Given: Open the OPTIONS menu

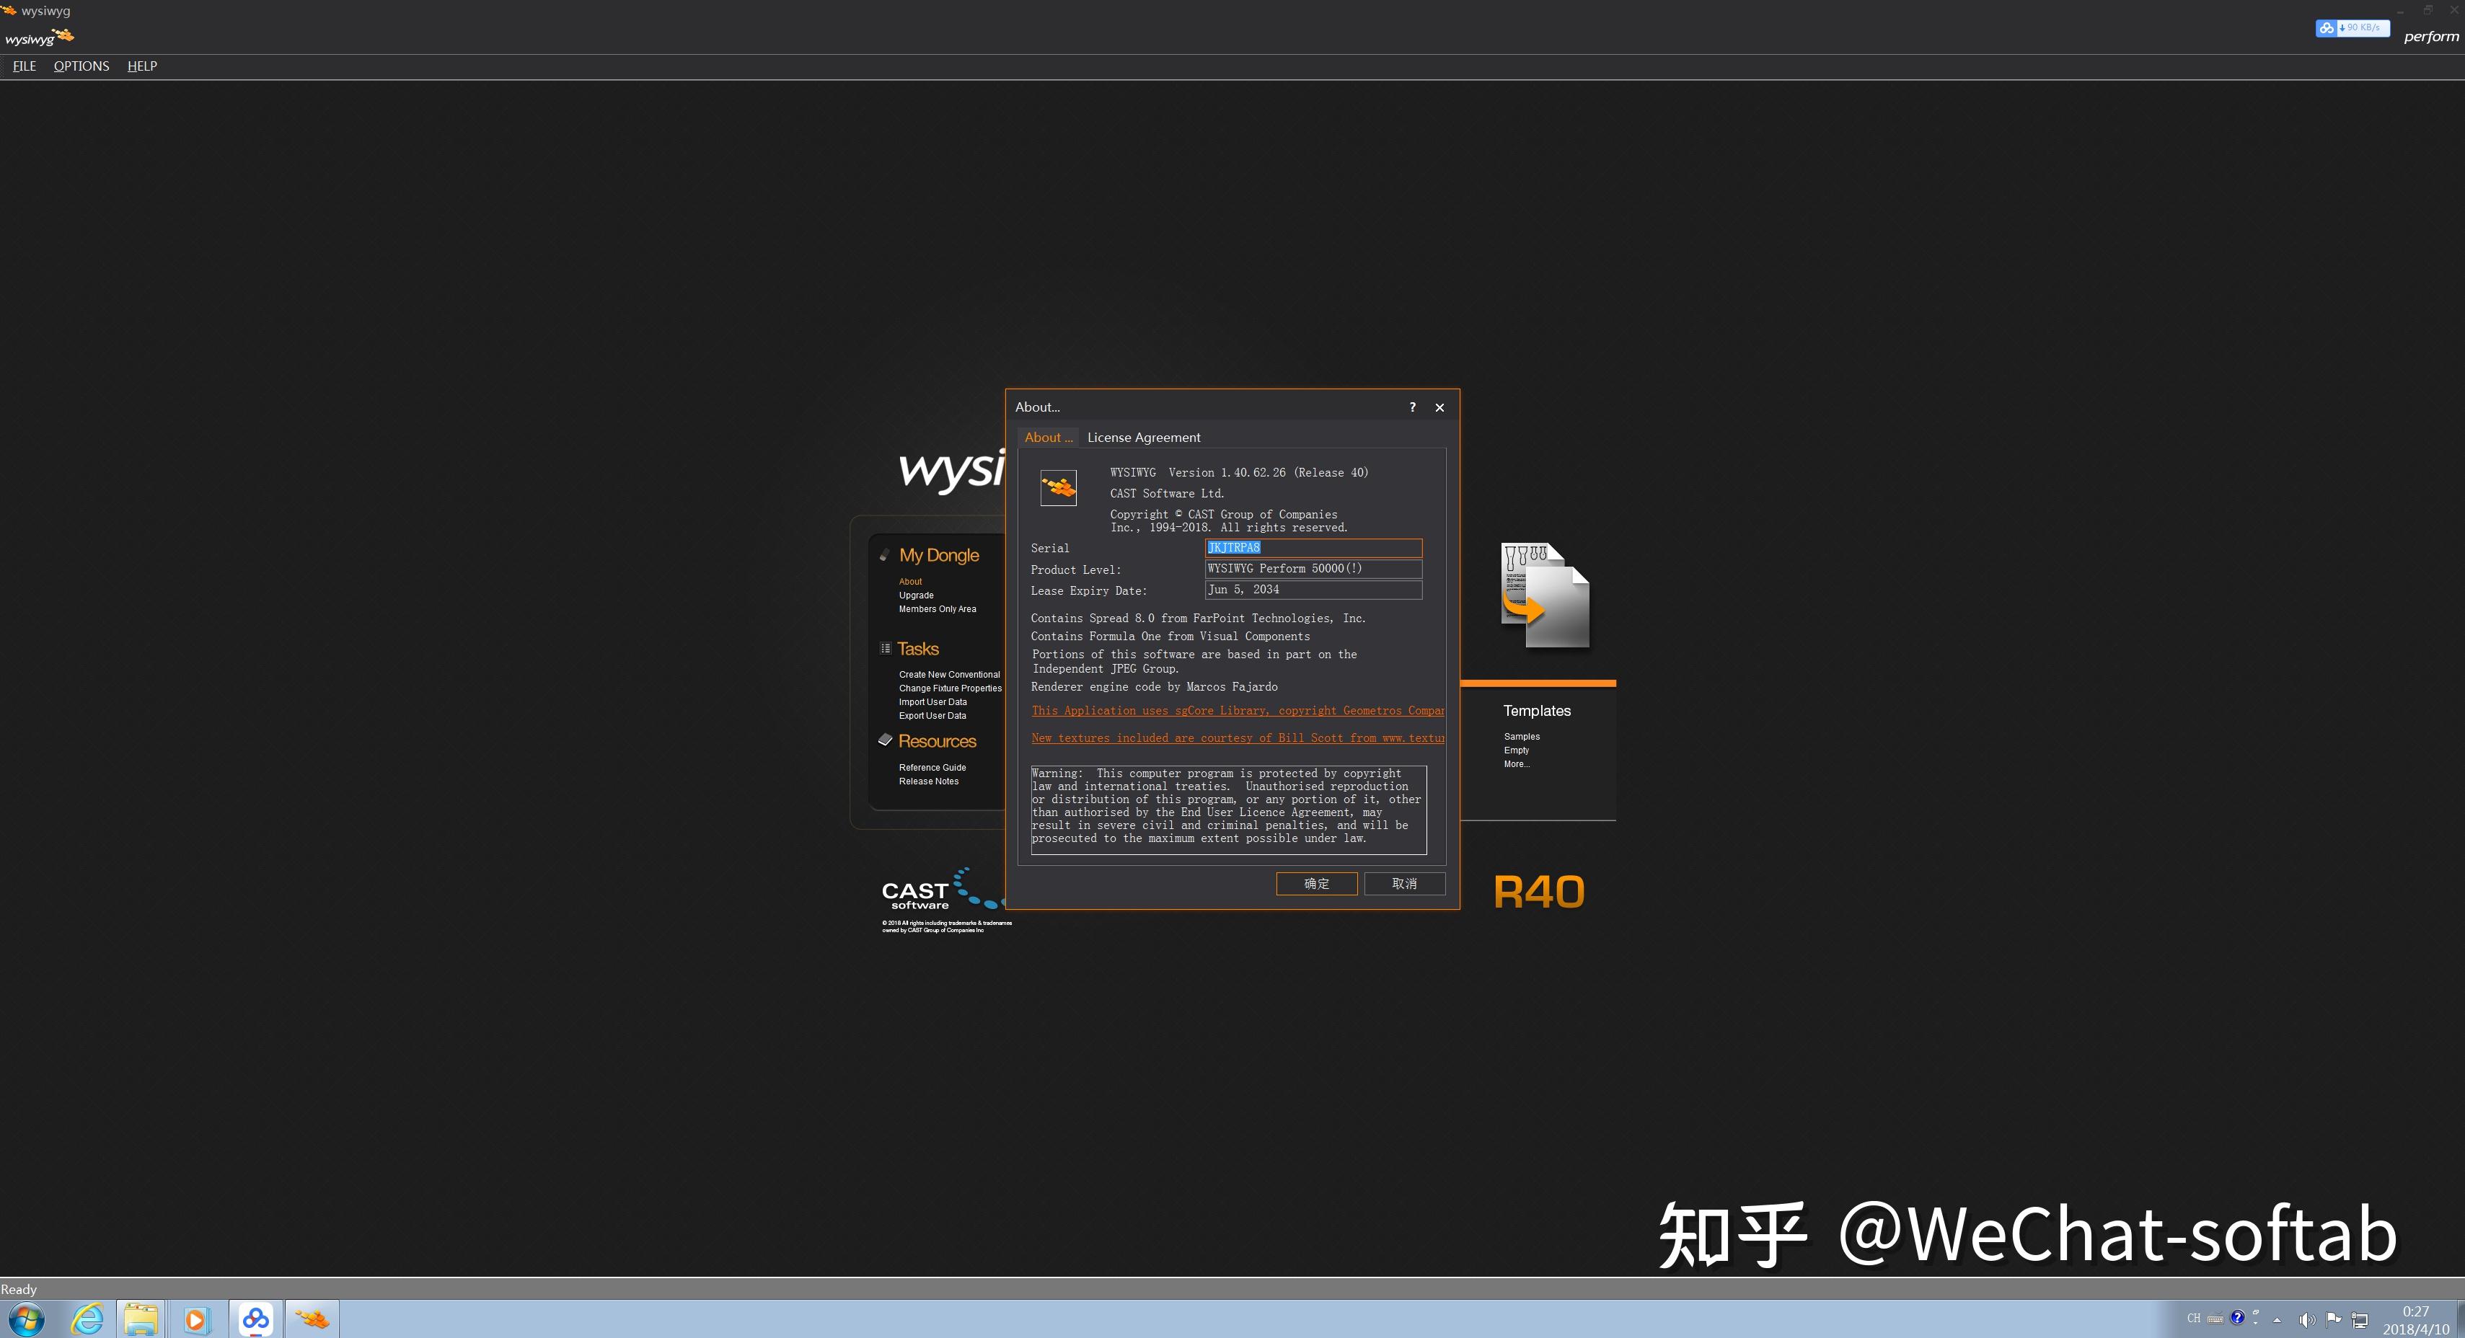Looking at the screenshot, I should pyautogui.click(x=80, y=66).
